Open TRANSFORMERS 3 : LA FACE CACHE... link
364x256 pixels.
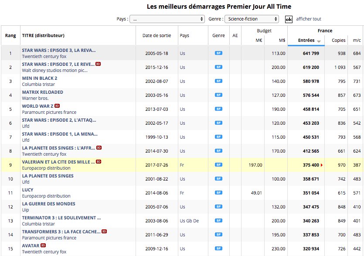click(x=61, y=232)
